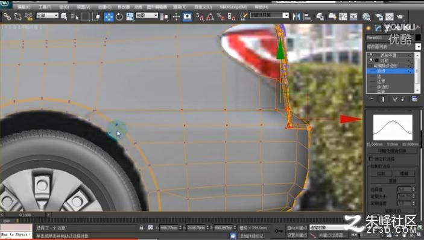
Task: Tick the checkbox below the falloff curve
Action: click(x=371, y=159)
